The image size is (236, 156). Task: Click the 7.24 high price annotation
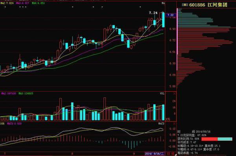click(x=153, y=13)
